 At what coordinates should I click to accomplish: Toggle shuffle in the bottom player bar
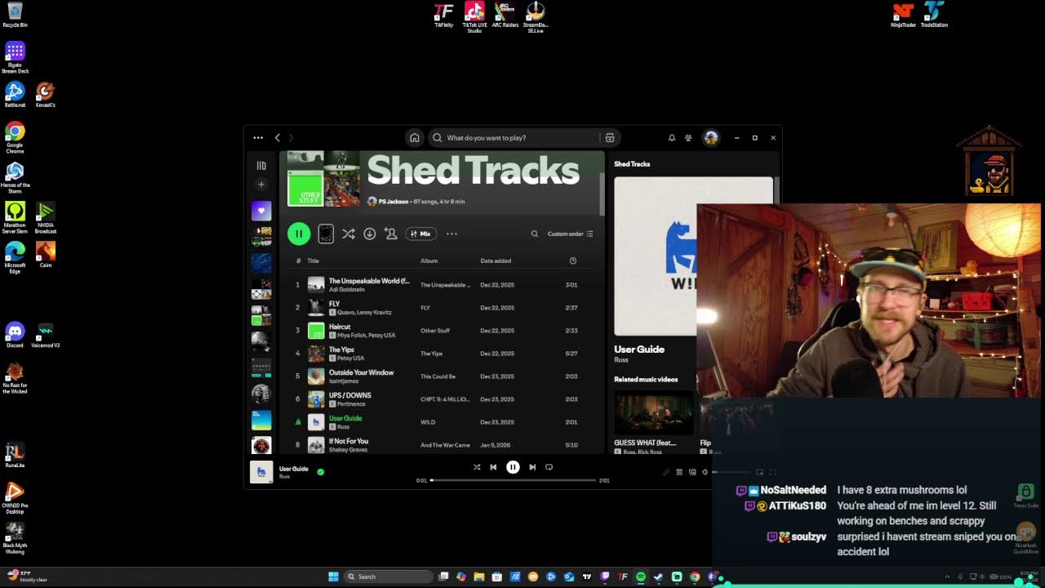(x=477, y=467)
